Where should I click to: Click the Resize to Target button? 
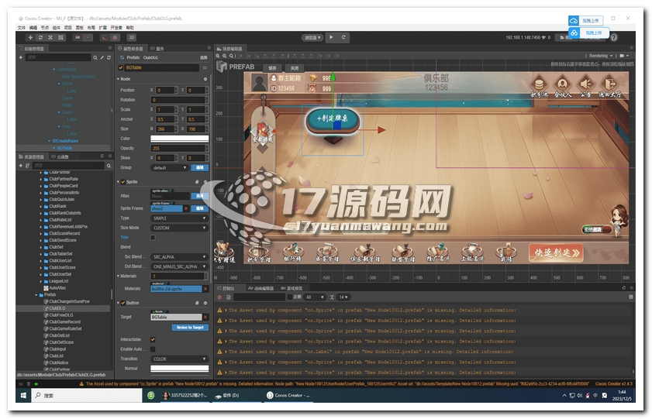[190, 328]
